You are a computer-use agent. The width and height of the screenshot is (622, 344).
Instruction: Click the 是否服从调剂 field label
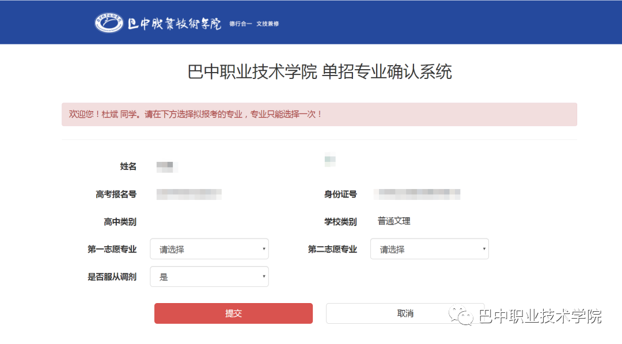(x=112, y=277)
